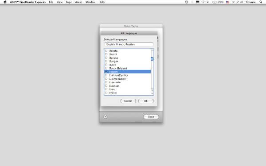Check the Danish language checkbox
The width and height of the screenshot is (266, 166).
click(x=106, y=54)
